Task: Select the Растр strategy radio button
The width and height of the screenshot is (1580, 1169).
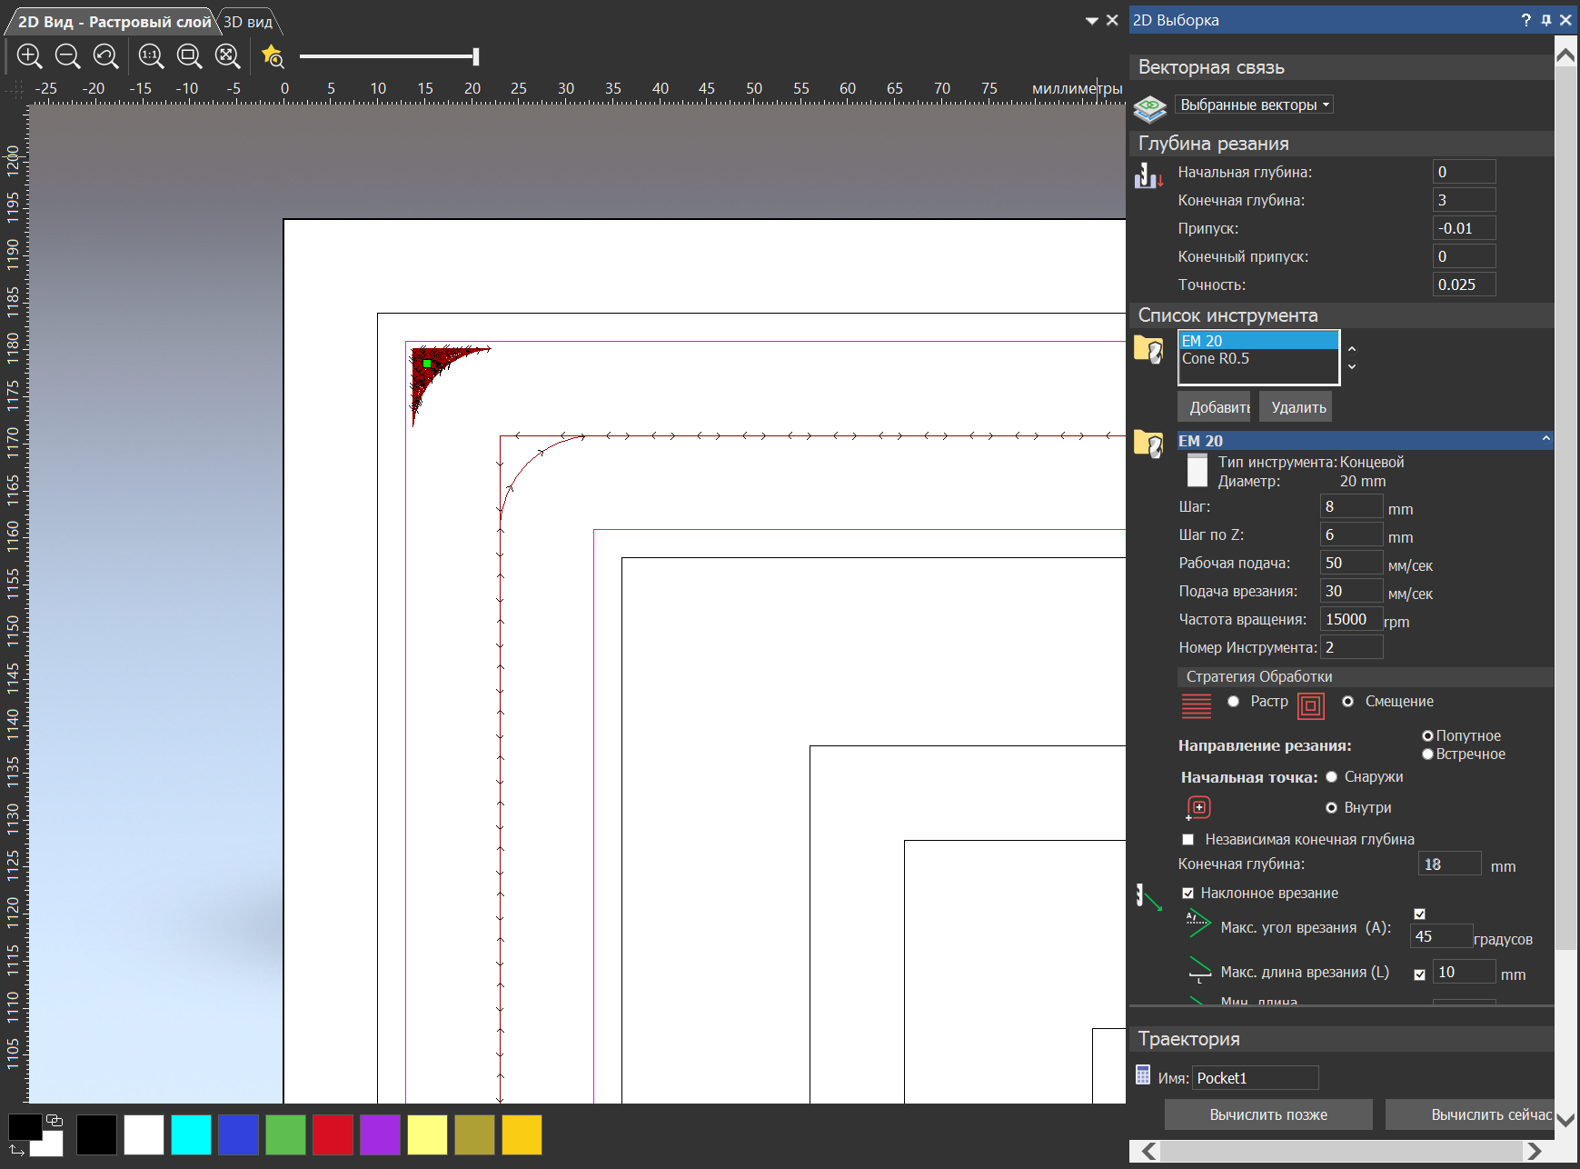Action: pyautogui.click(x=1233, y=701)
